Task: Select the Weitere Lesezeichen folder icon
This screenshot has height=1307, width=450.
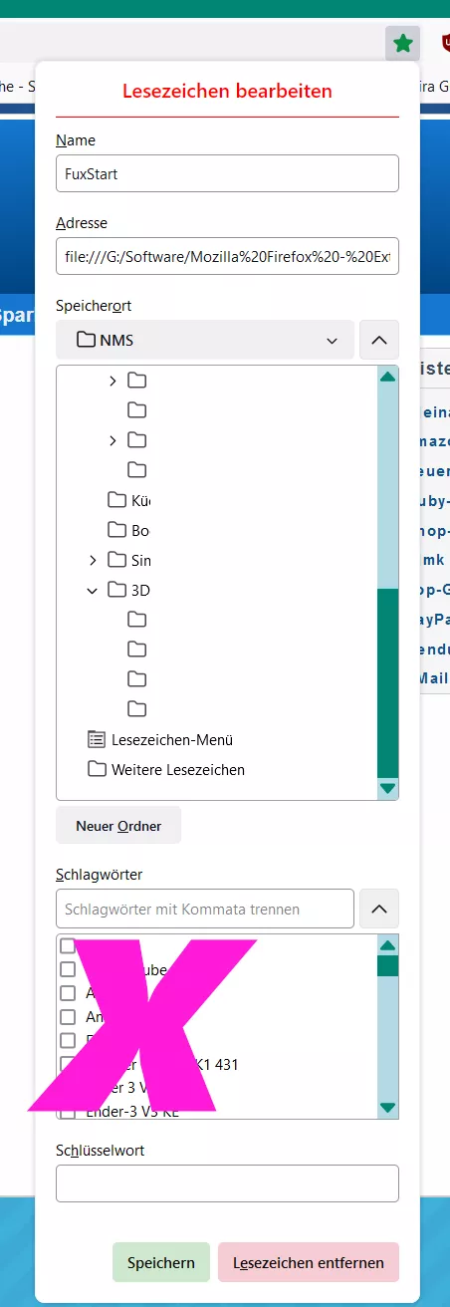Action: pyautogui.click(x=97, y=769)
